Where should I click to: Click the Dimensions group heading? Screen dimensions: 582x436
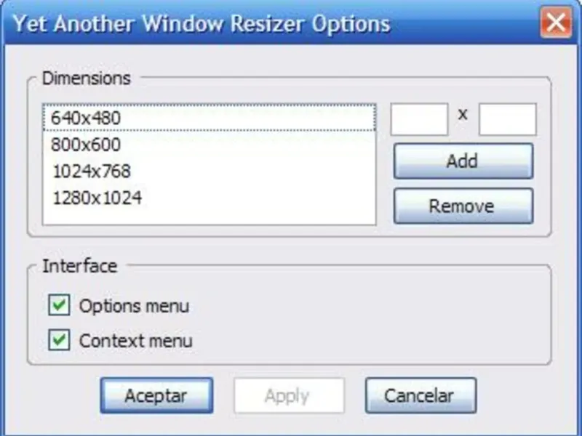[x=86, y=78]
